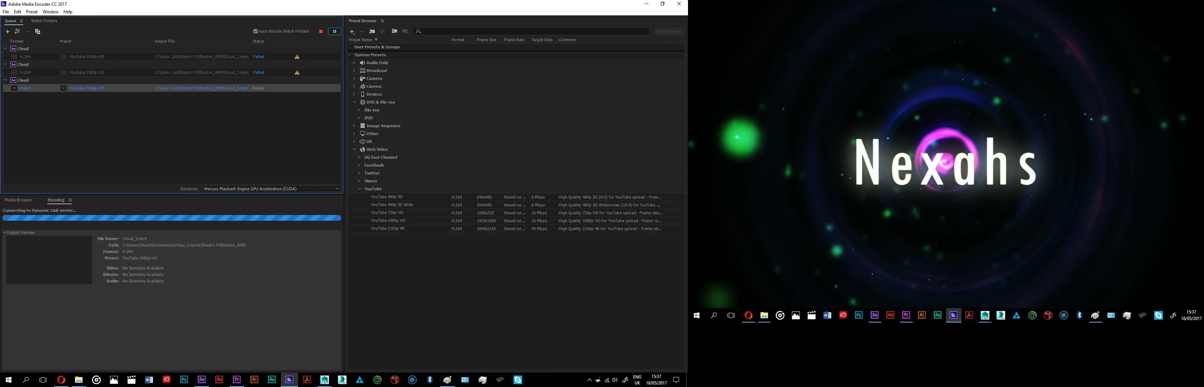Open the Renderer dropdown
The height and width of the screenshot is (387, 1204).
(x=271, y=189)
